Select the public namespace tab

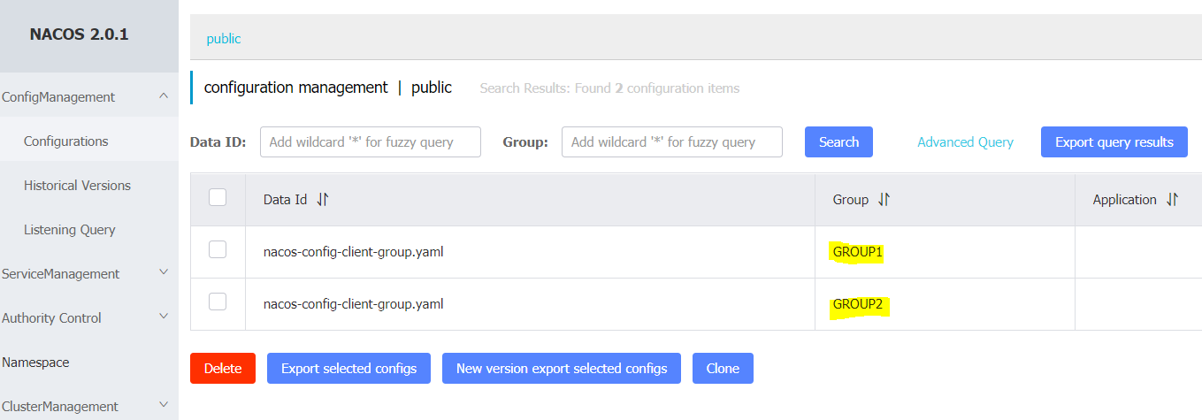pos(224,39)
